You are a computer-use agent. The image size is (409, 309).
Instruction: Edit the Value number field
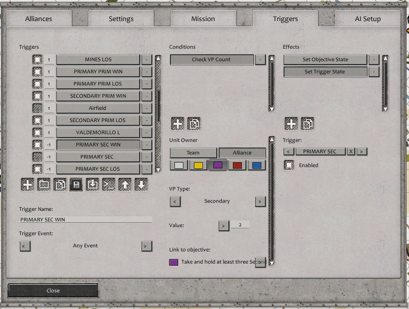[x=240, y=225]
